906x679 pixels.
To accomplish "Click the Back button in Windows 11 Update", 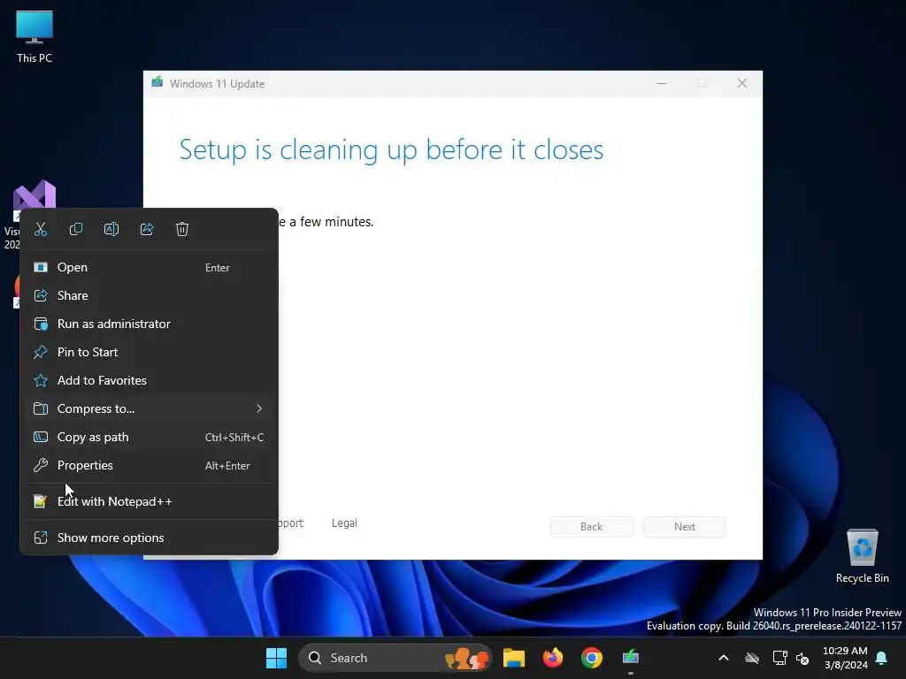I will (x=592, y=527).
